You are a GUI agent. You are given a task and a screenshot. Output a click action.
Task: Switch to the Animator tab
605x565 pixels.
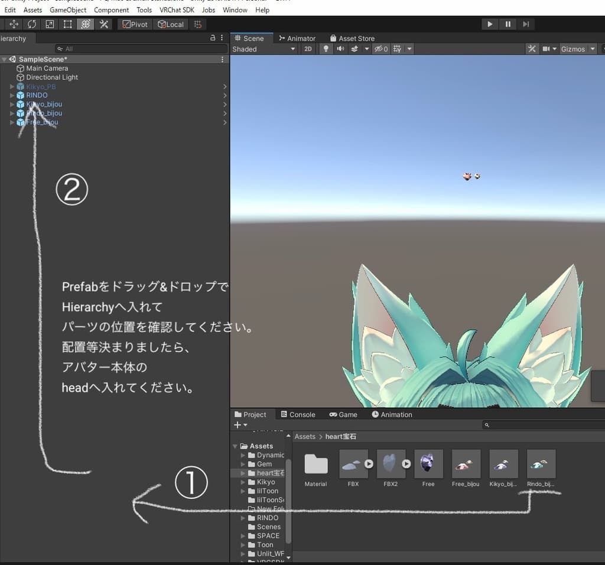point(297,38)
